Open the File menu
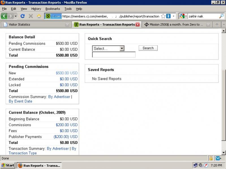This screenshot has height=169, width=226. [x=4, y=9]
